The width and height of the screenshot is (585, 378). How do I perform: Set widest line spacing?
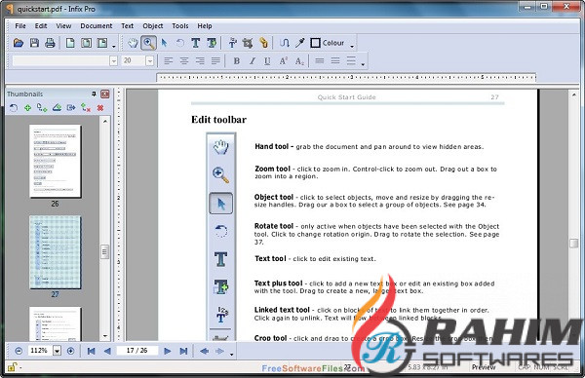pyautogui.click(x=351, y=60)
